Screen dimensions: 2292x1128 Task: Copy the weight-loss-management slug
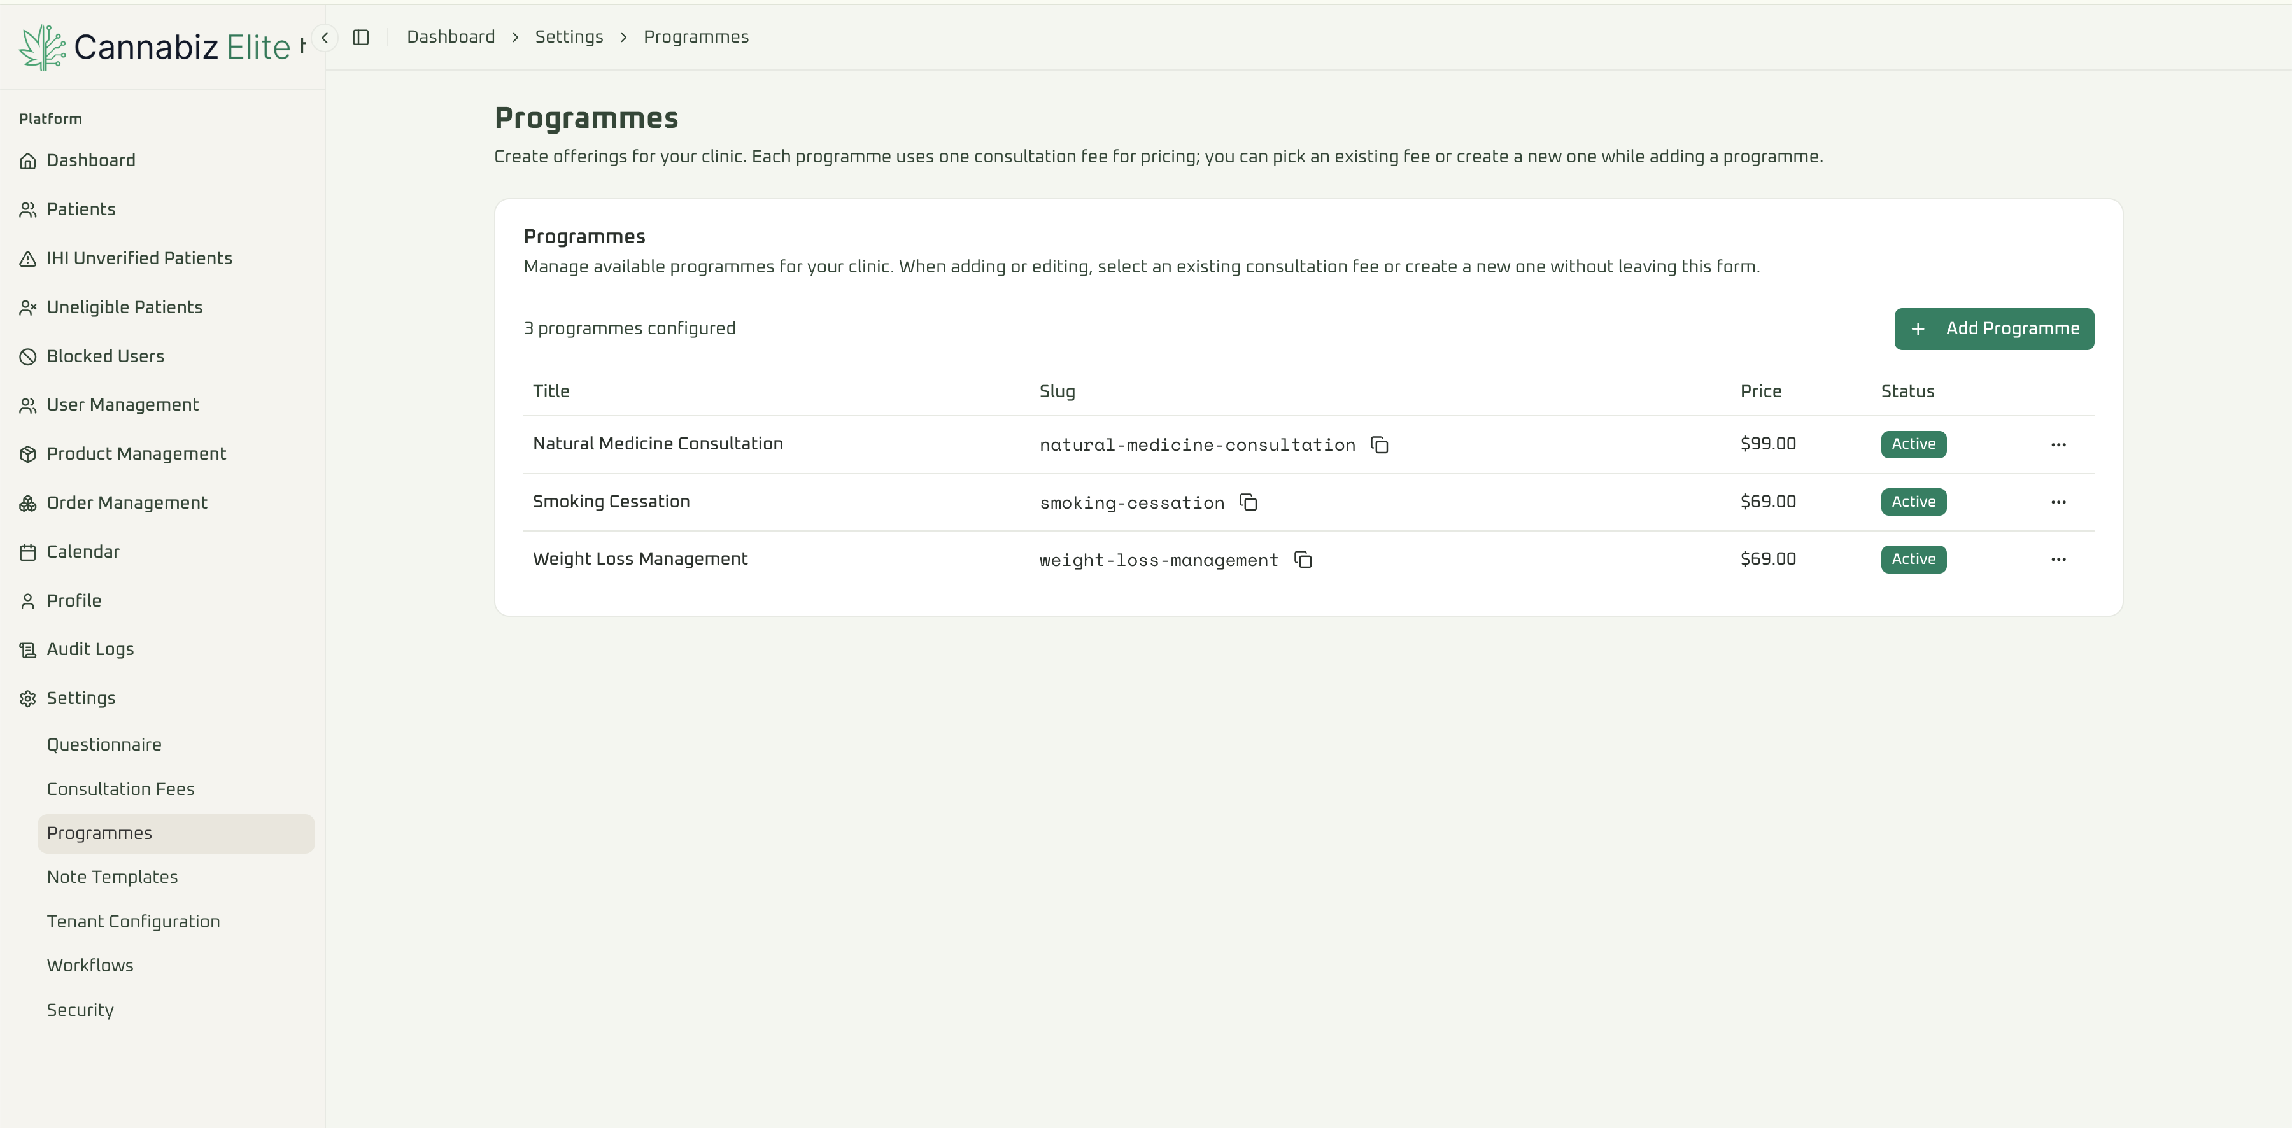(x=1303, y=560)
